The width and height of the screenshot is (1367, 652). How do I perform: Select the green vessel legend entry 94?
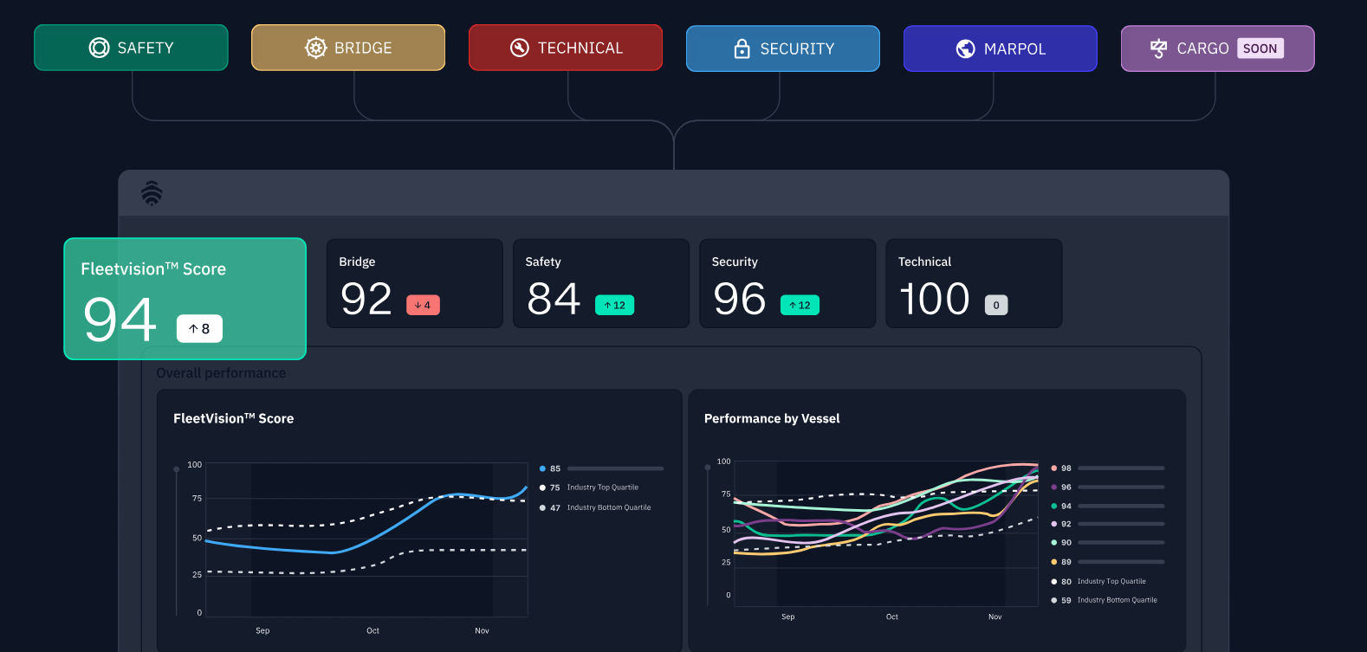coord(1107,506)
